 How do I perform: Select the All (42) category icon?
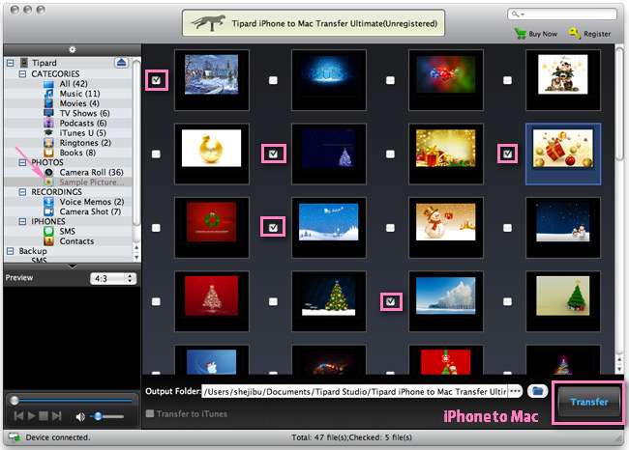point(48,84)
